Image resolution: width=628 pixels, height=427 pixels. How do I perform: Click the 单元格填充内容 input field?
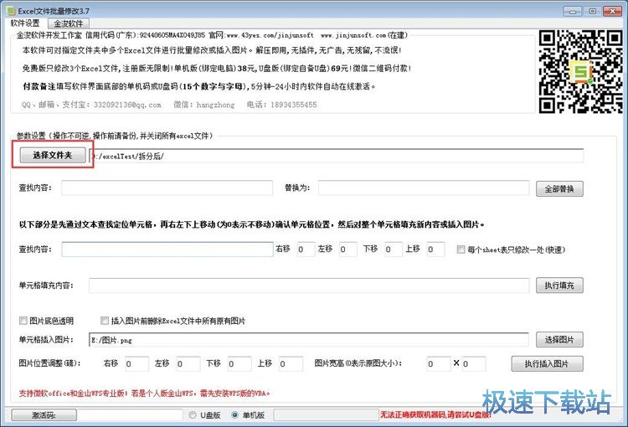(308, 286)
